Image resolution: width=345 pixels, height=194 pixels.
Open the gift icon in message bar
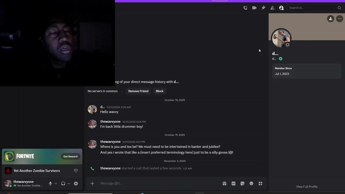tap(224, 183)
